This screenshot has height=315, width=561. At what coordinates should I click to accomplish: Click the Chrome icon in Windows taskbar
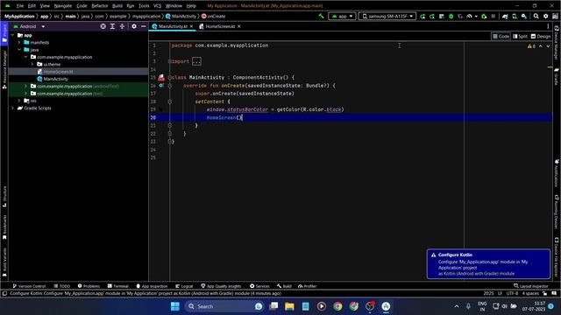click(337, 306)
